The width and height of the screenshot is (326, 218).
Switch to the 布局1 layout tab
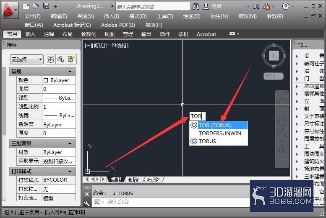point(134,180)
